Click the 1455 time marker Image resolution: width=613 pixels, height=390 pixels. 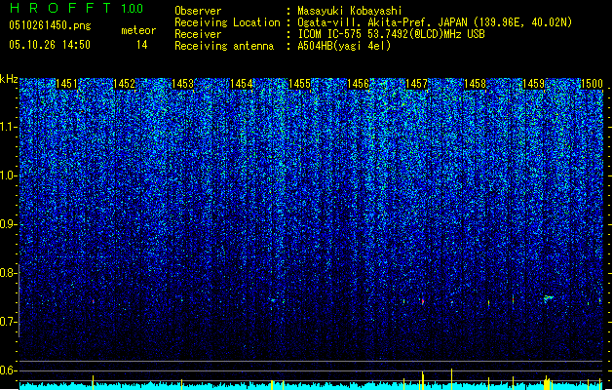point(299,83)
